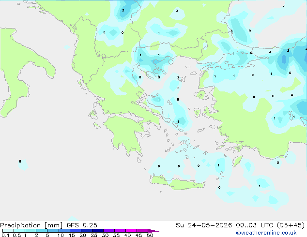Click the above-50 mm arrow tip of legend
The image size is (307, 237).
pos(153,231)
